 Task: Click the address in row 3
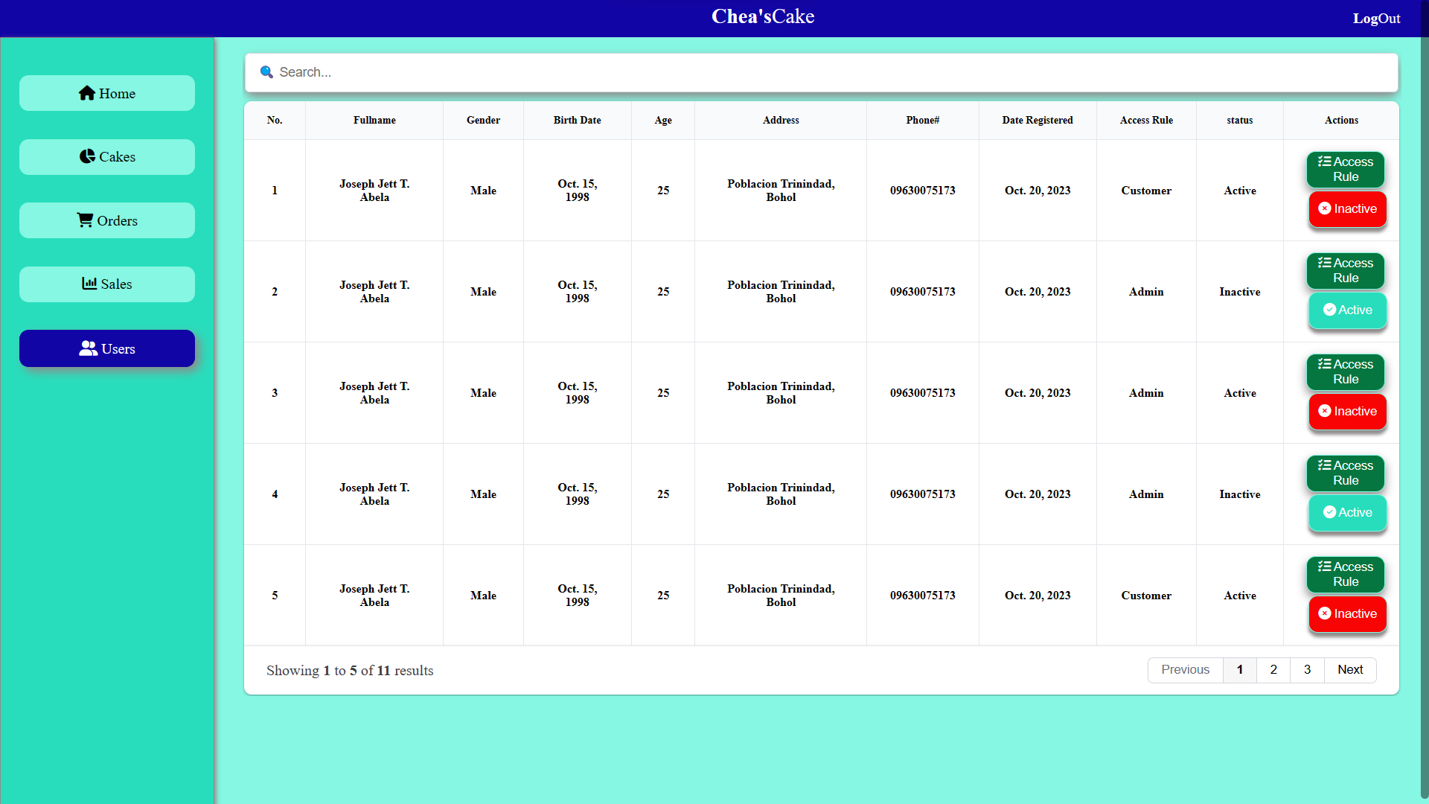pos(781,393)
